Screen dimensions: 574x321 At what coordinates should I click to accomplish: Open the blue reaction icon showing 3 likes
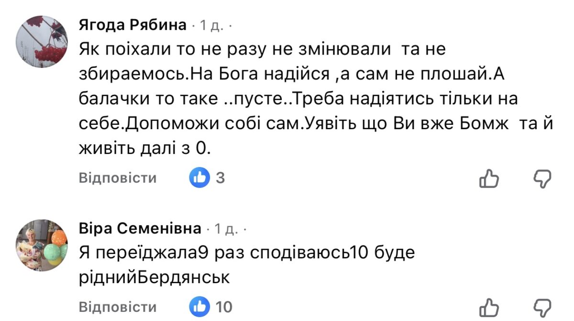199,178
